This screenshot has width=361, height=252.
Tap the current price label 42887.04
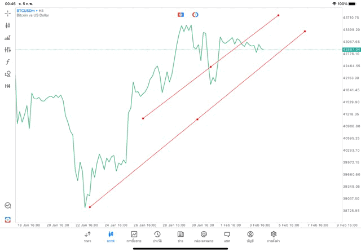pos(351,50)
